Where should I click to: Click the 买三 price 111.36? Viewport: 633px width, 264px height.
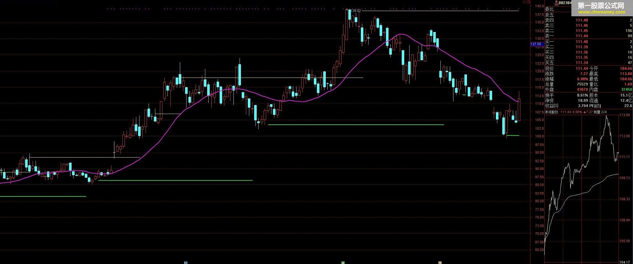pos(582,52)
